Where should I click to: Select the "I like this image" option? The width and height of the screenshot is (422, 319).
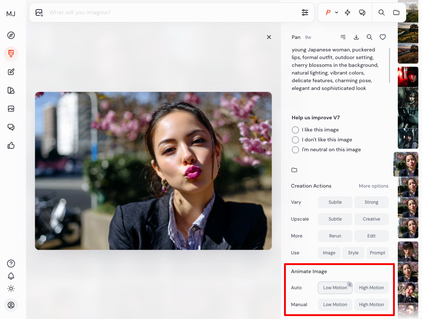coord(295,130)
